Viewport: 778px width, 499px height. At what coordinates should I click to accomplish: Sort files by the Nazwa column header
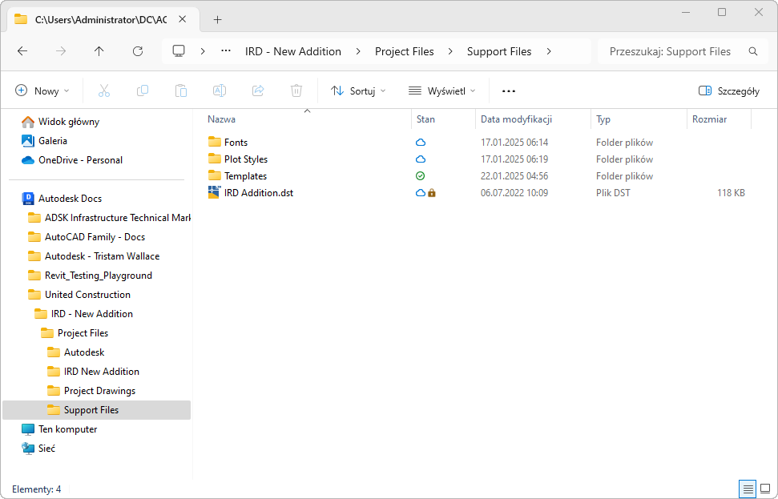pyautogui.click(x=222, y=119)
